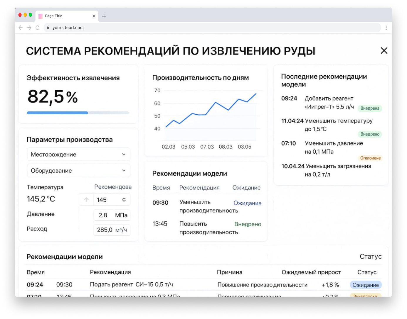
Task: Open a new browser tab with plus
Action: point(104,16)
